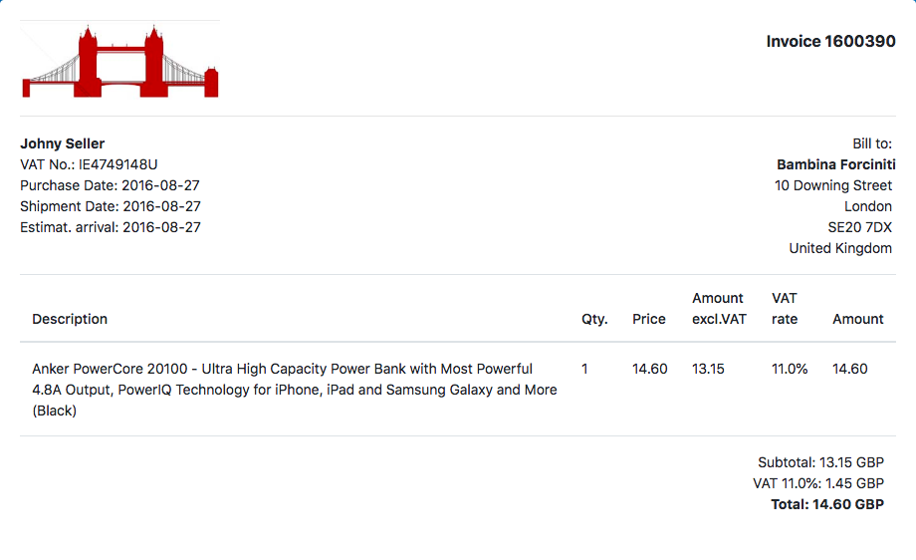The image size is (916, 560).
Task: Select the VAT No. IE4749148U line
Action: (x=89, y=164)
